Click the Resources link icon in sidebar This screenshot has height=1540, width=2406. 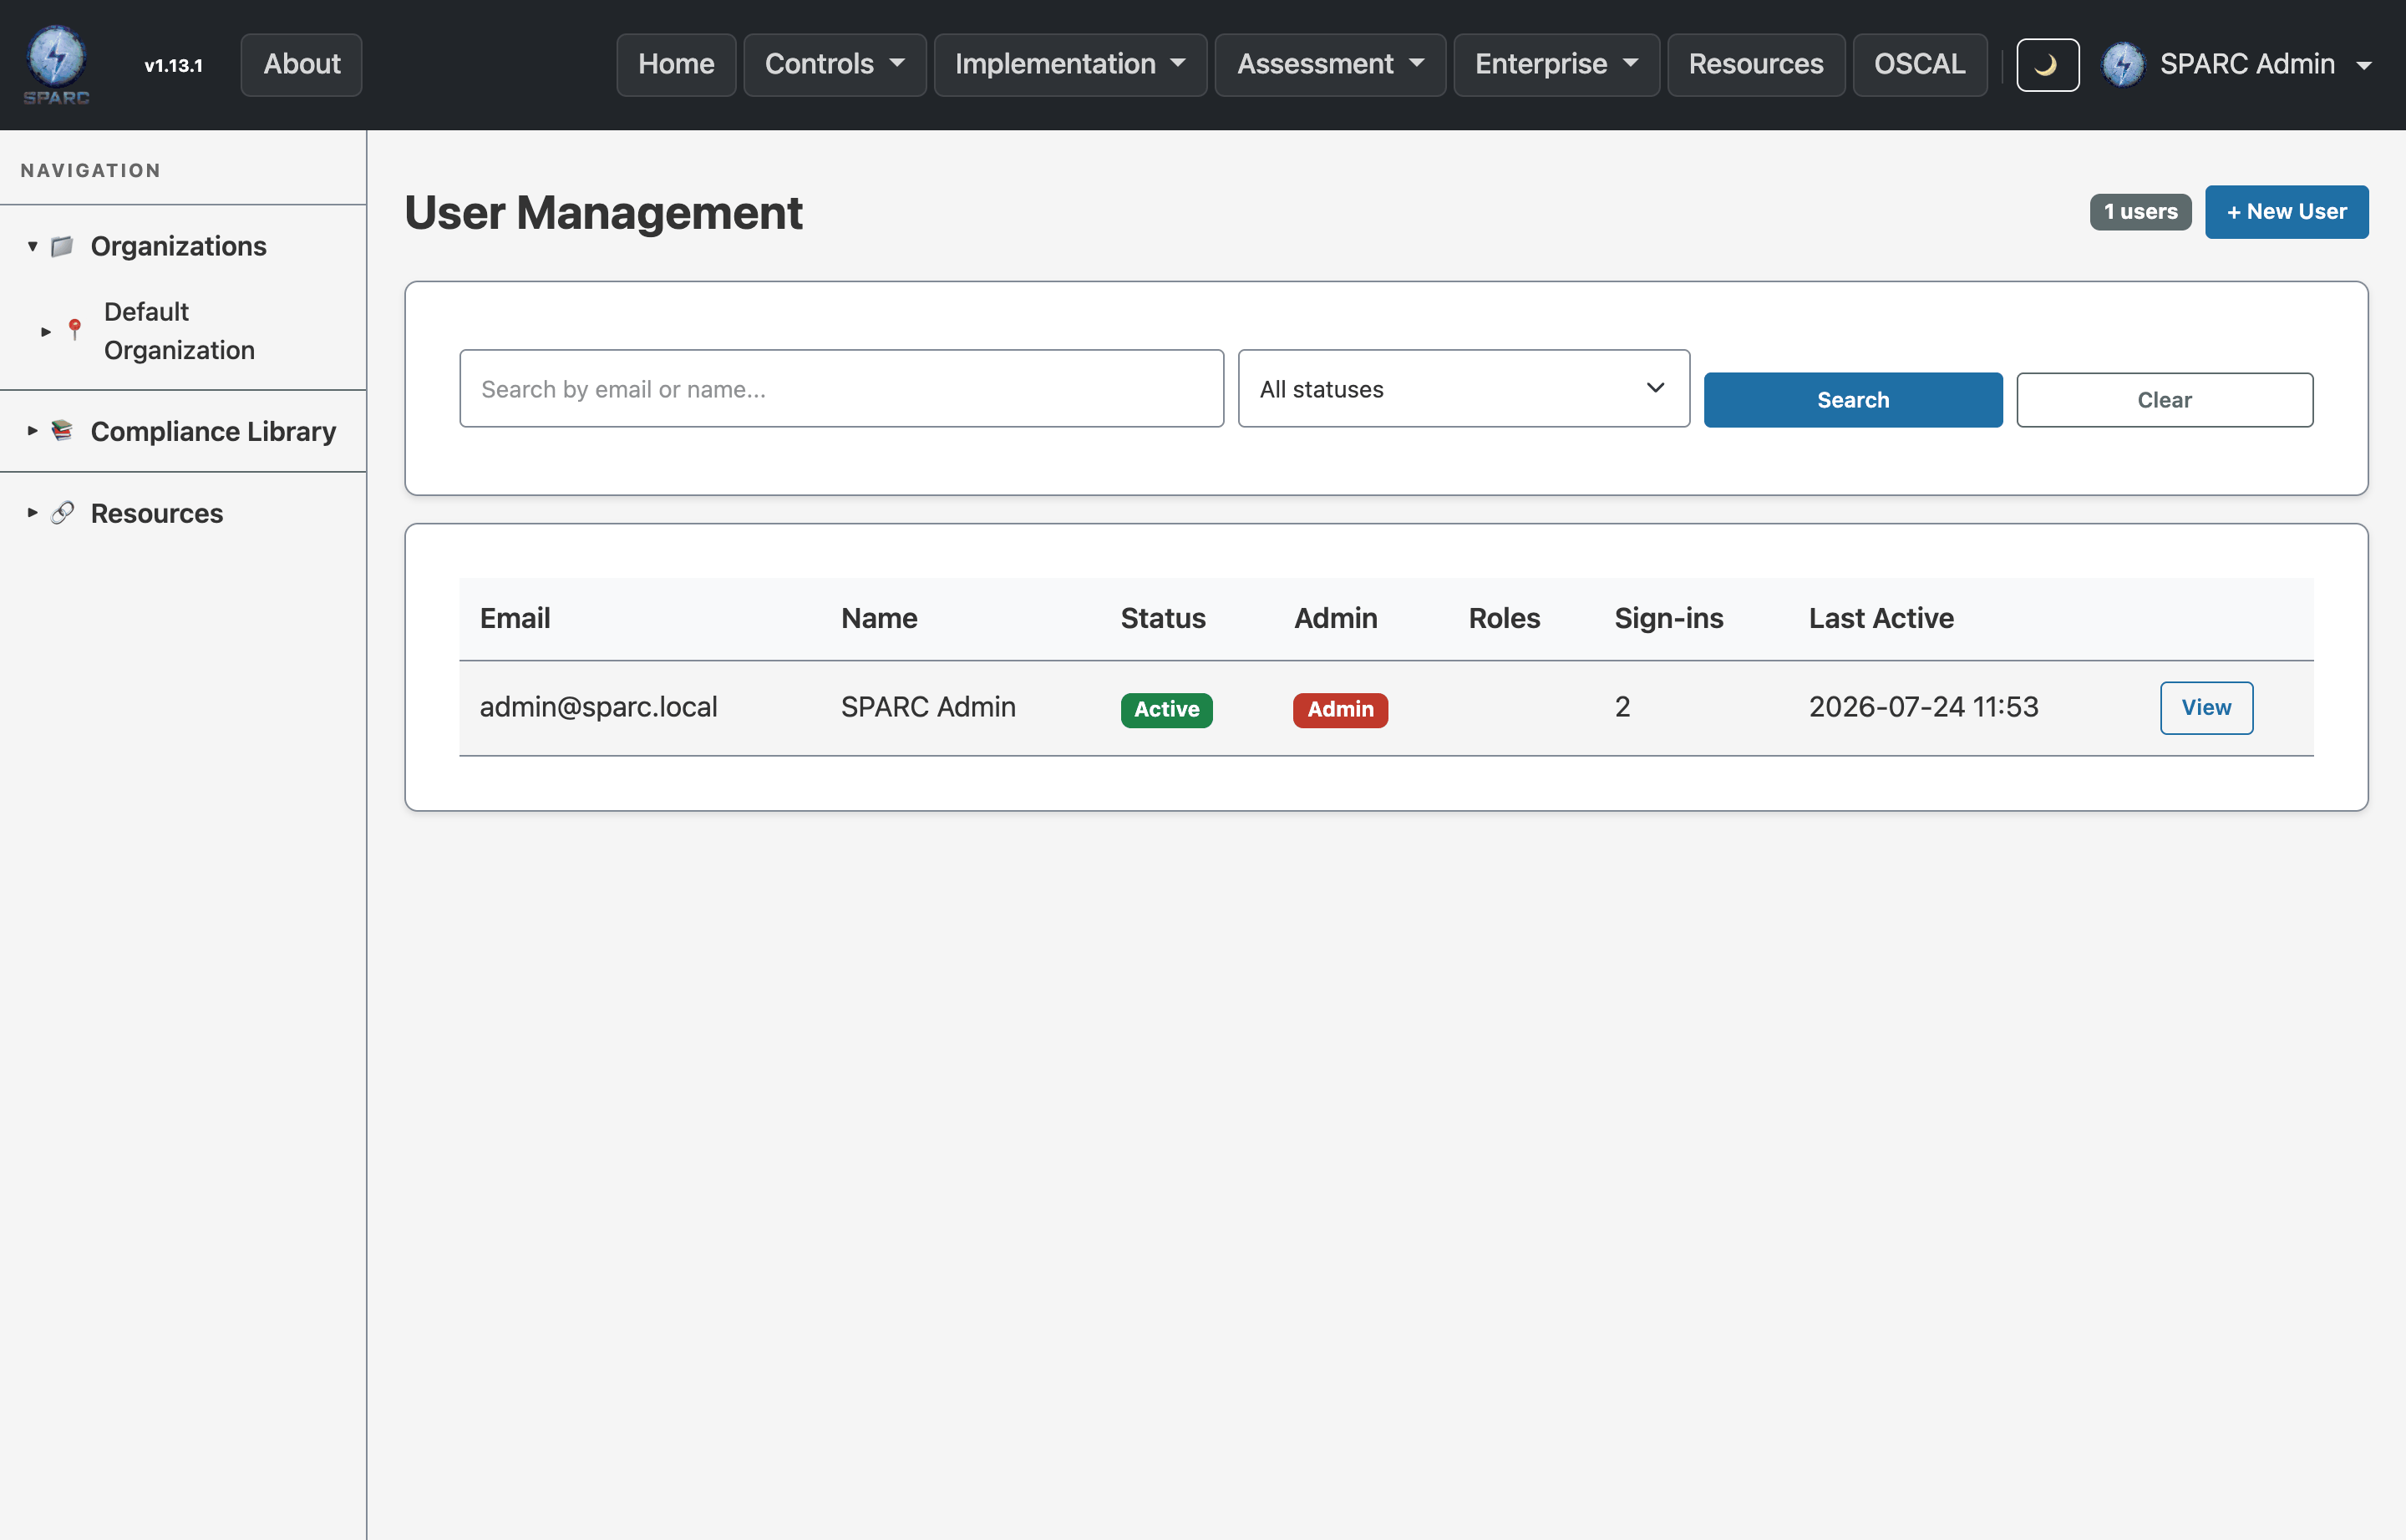62,513
